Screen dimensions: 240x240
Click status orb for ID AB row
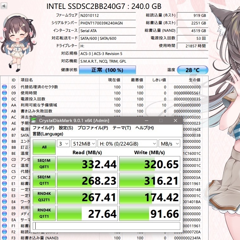pyautogui.click(x=4, y=111)
